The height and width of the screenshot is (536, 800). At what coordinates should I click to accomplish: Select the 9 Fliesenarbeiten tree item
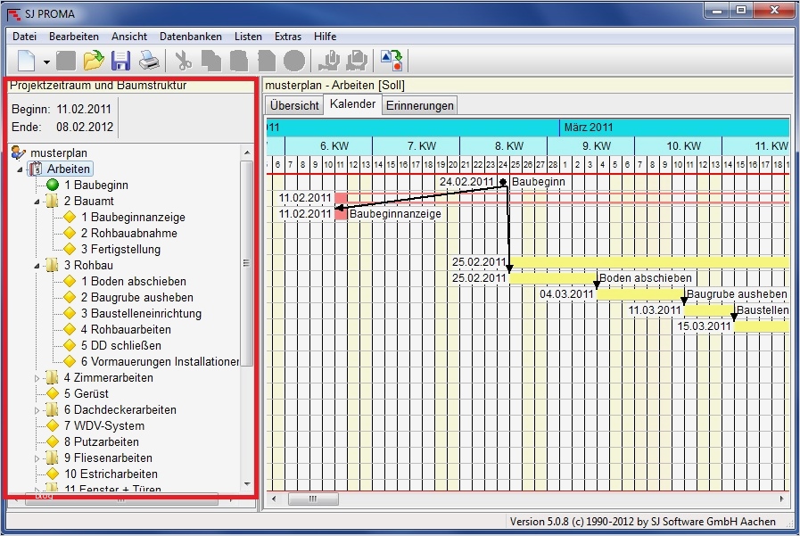point(108,458)
